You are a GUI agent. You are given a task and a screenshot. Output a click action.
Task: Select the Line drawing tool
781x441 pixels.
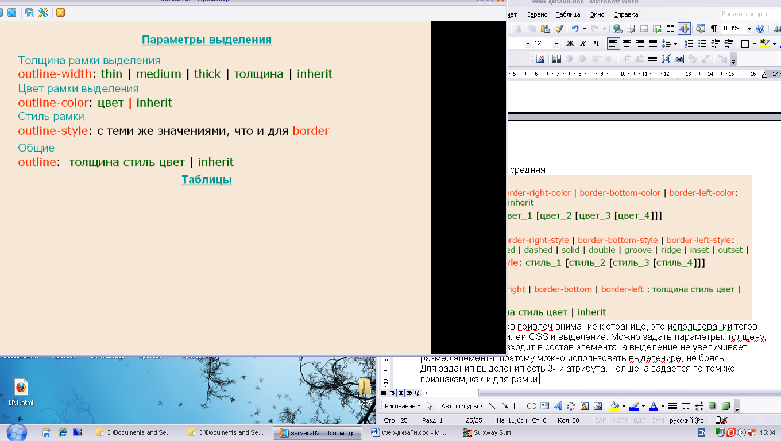(x=492, y=406)
